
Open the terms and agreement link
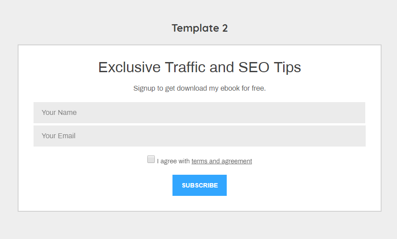(221, 161)
